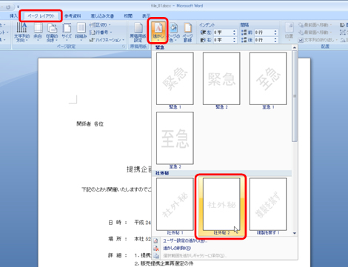Adjust the spacing after spinner arrows

pyautogui.click(x=275, y=40)
